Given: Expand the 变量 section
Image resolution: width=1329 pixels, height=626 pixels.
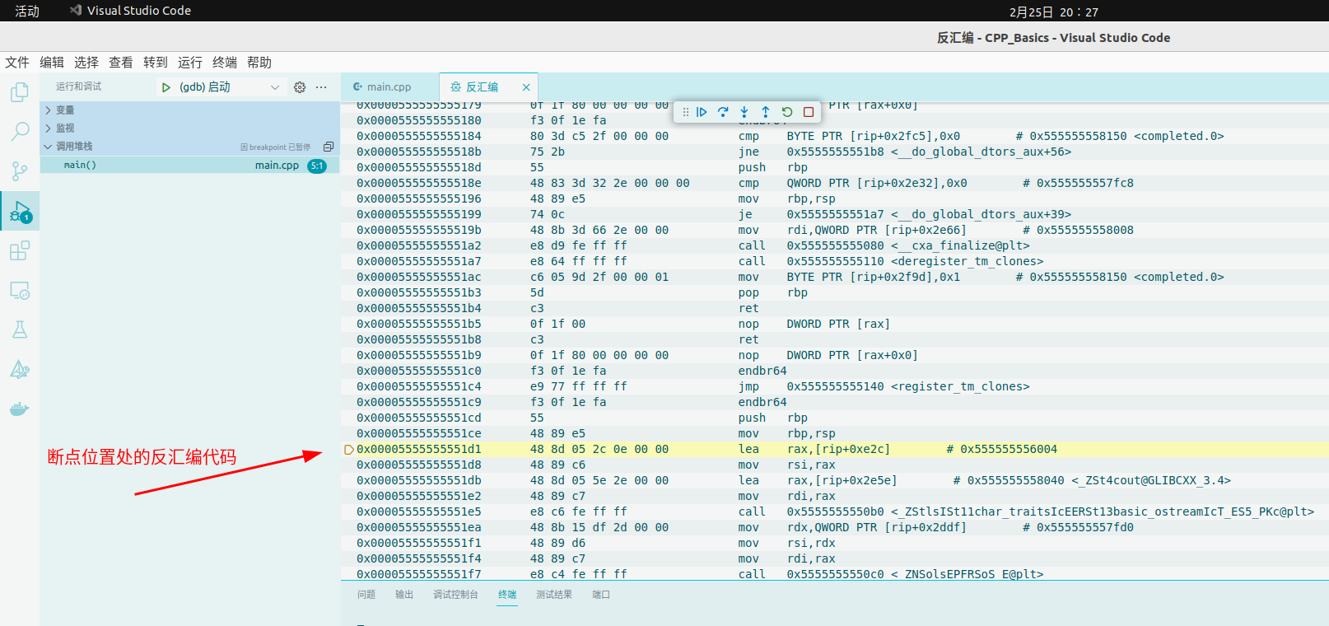Looking at the screenshot, I should [x=190, y=110].
